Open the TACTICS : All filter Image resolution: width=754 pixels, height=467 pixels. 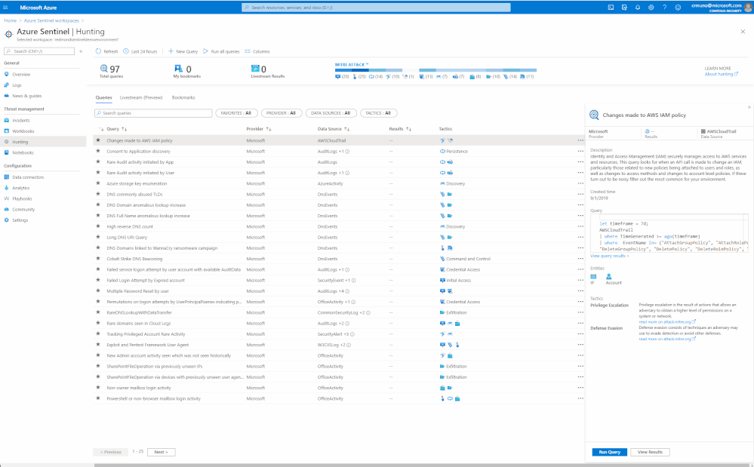(378, 113)
